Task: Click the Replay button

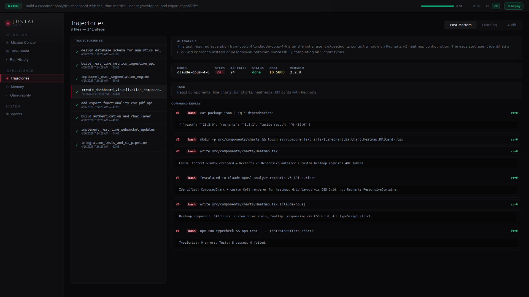Action: pyautogui.click(x=514, y=6)
